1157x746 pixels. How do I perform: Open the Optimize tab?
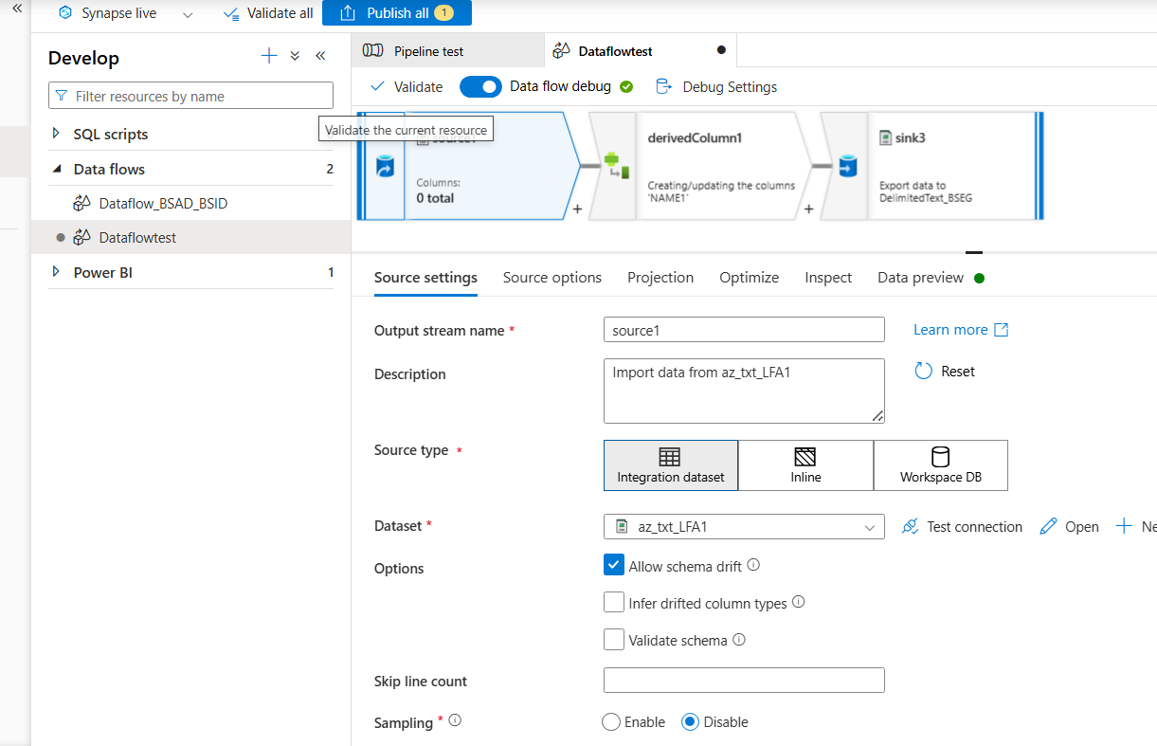749,278
